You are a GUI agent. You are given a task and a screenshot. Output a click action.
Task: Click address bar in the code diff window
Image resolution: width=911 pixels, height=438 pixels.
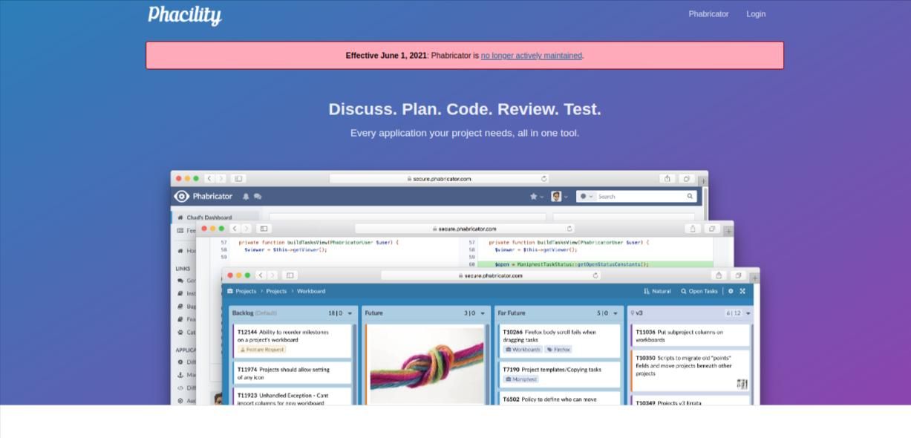point(465,229)
